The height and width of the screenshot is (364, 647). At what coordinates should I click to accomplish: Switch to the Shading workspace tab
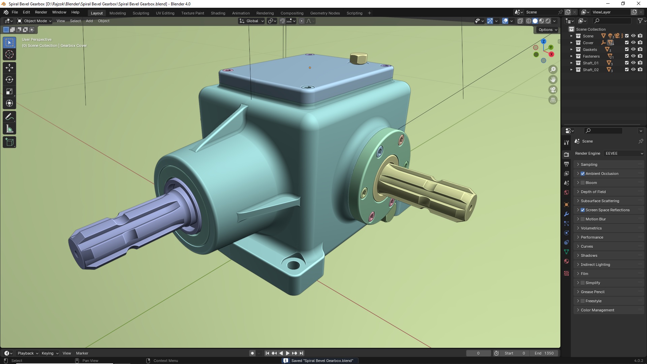218,13
